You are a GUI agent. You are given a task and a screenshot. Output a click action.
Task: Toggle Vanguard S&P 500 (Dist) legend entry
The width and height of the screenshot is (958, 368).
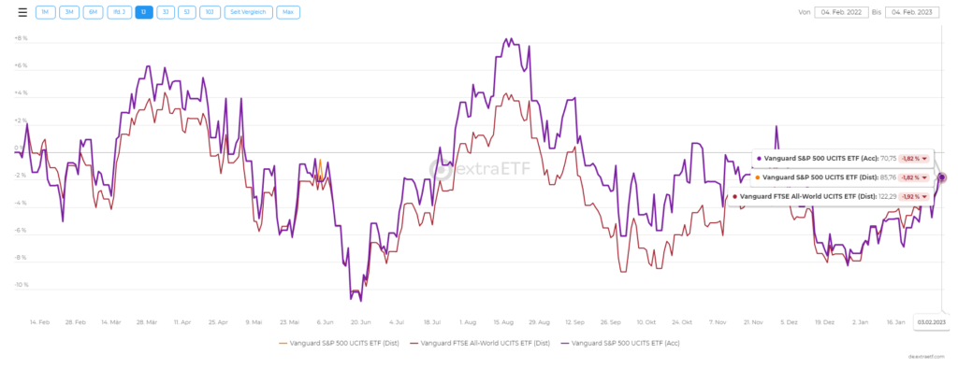point(339,343)
